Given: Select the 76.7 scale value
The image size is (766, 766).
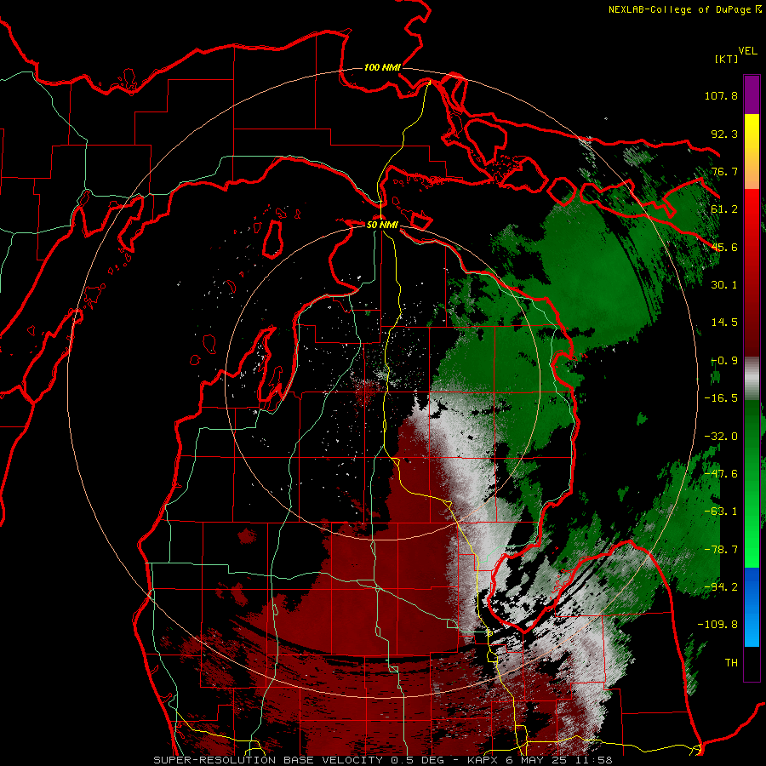Looking at the screenshot, I should pos(724,171).
